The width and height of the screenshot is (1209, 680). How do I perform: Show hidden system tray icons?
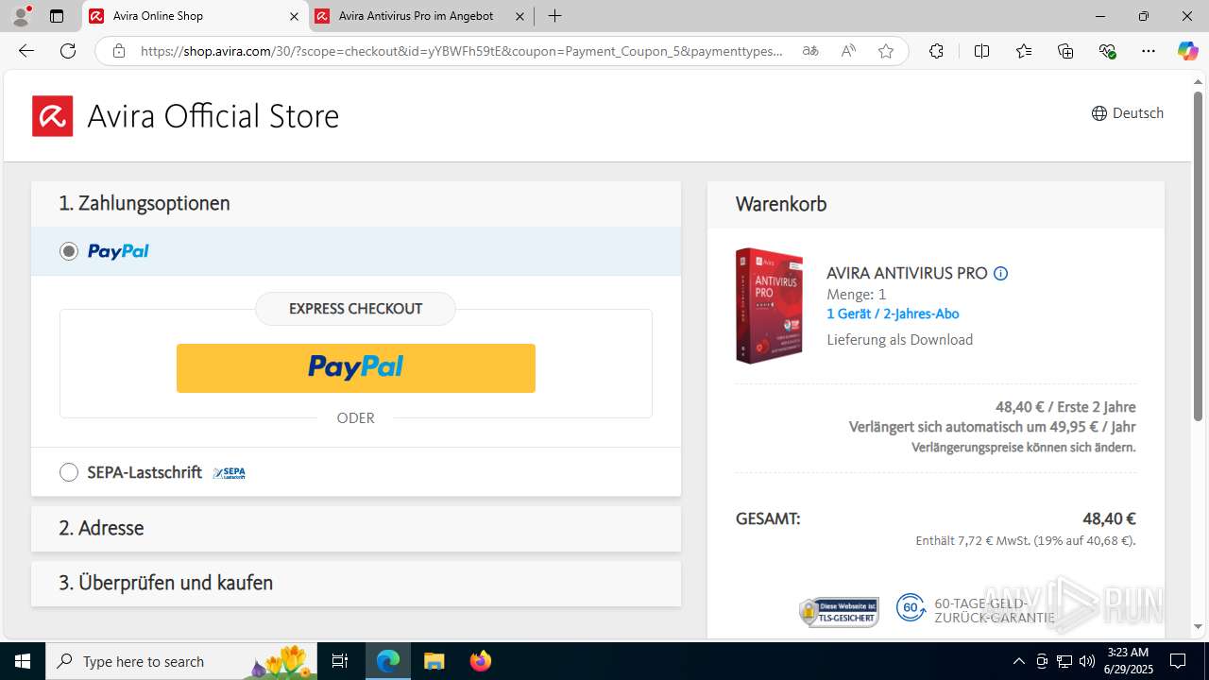(x=1018, y=661)
